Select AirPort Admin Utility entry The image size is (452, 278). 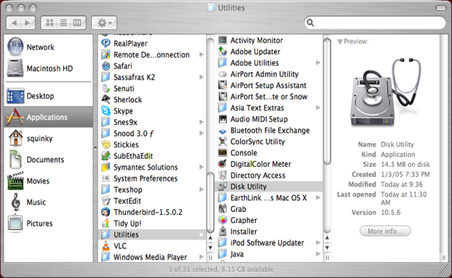(x=269, y=74)
